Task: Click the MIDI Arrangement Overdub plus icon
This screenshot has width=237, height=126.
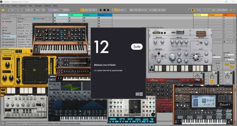Action: click(113, 10)
